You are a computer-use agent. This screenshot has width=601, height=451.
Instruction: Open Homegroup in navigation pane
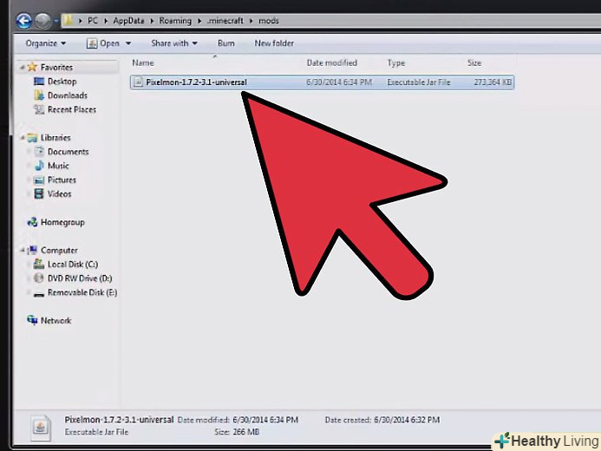[x=62, y=222]
